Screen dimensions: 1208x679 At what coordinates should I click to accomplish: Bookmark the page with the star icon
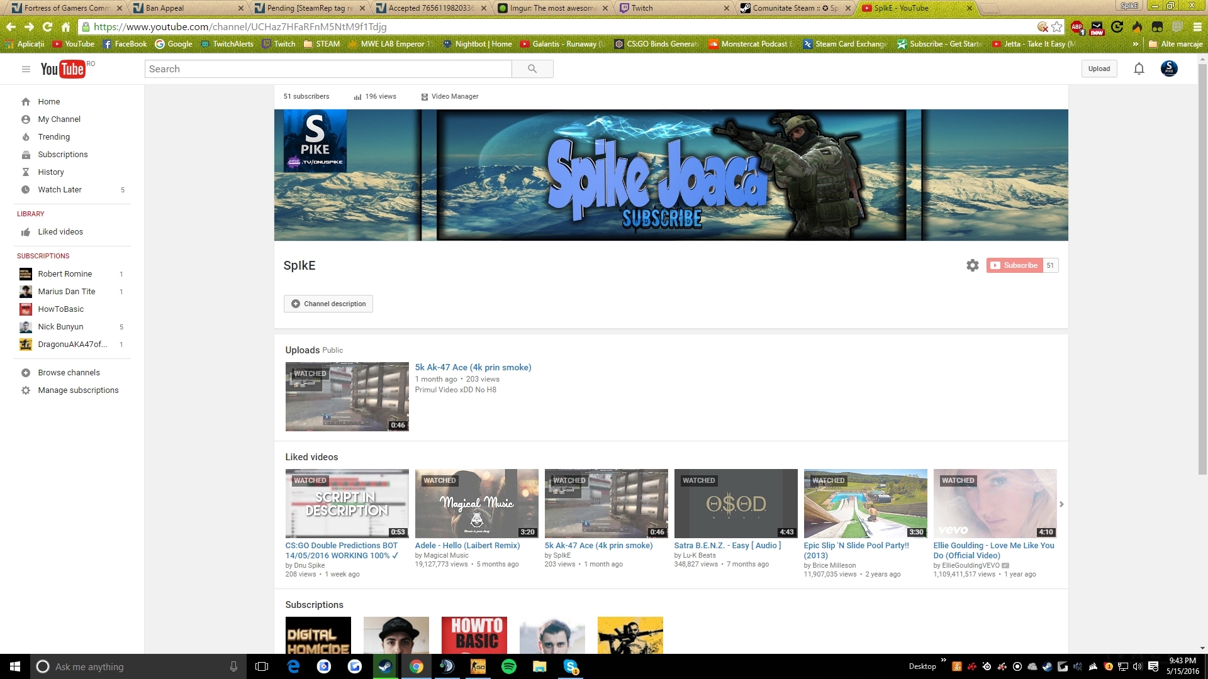[x=1057, y=27]
